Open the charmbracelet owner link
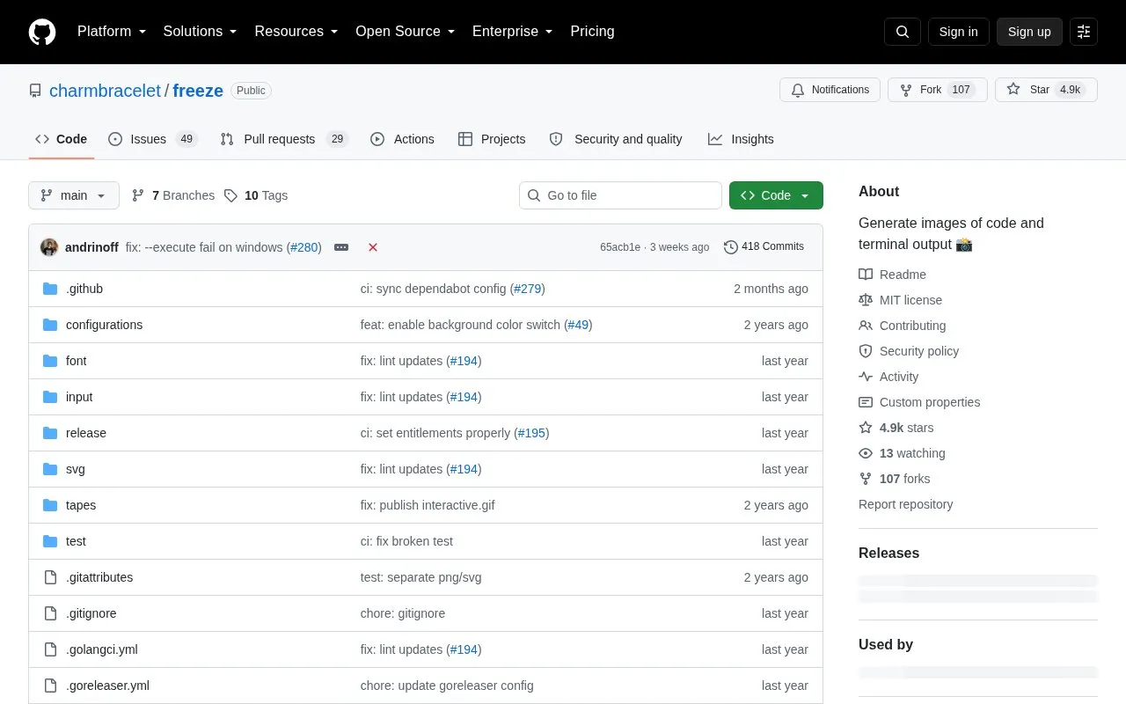This screenshot has height=704, width=1126. (105, 91)
